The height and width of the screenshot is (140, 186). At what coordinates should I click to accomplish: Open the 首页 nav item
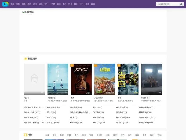[x=12, y=4]
